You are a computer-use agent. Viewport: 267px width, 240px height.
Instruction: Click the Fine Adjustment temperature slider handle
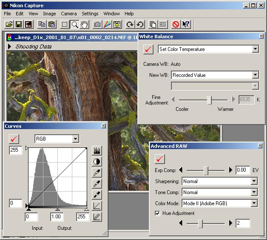209,100
